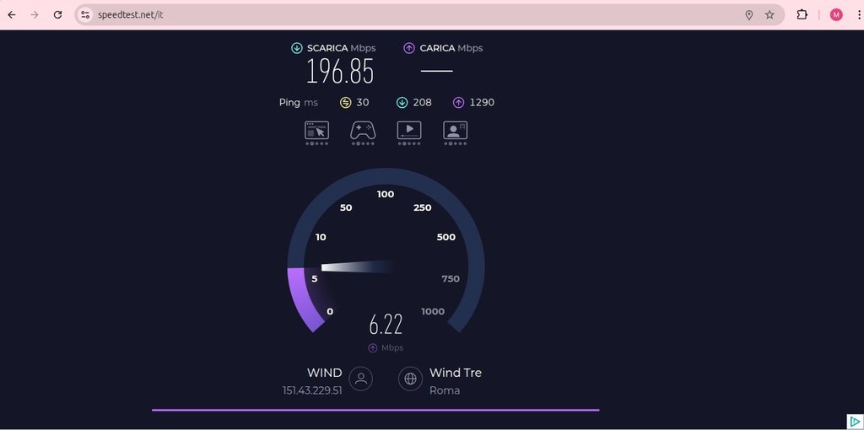This screenshot has width=864, height=430.
Task: Click the WIND provider name
Action: 325,373
